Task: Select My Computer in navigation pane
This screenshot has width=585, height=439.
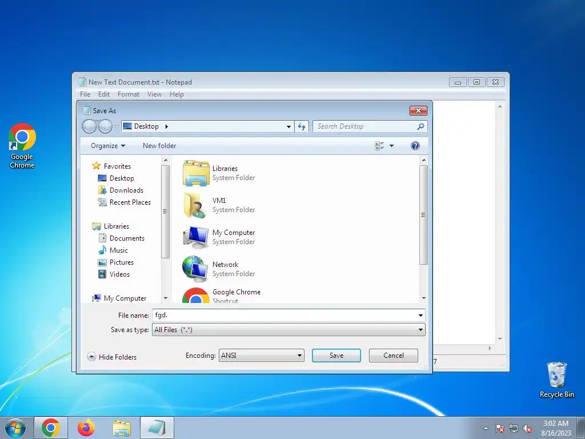Action: coord(125,298)
